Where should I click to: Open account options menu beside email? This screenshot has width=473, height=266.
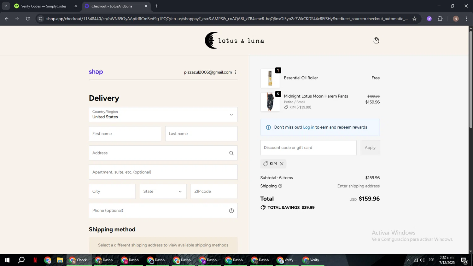pos(236,72)
